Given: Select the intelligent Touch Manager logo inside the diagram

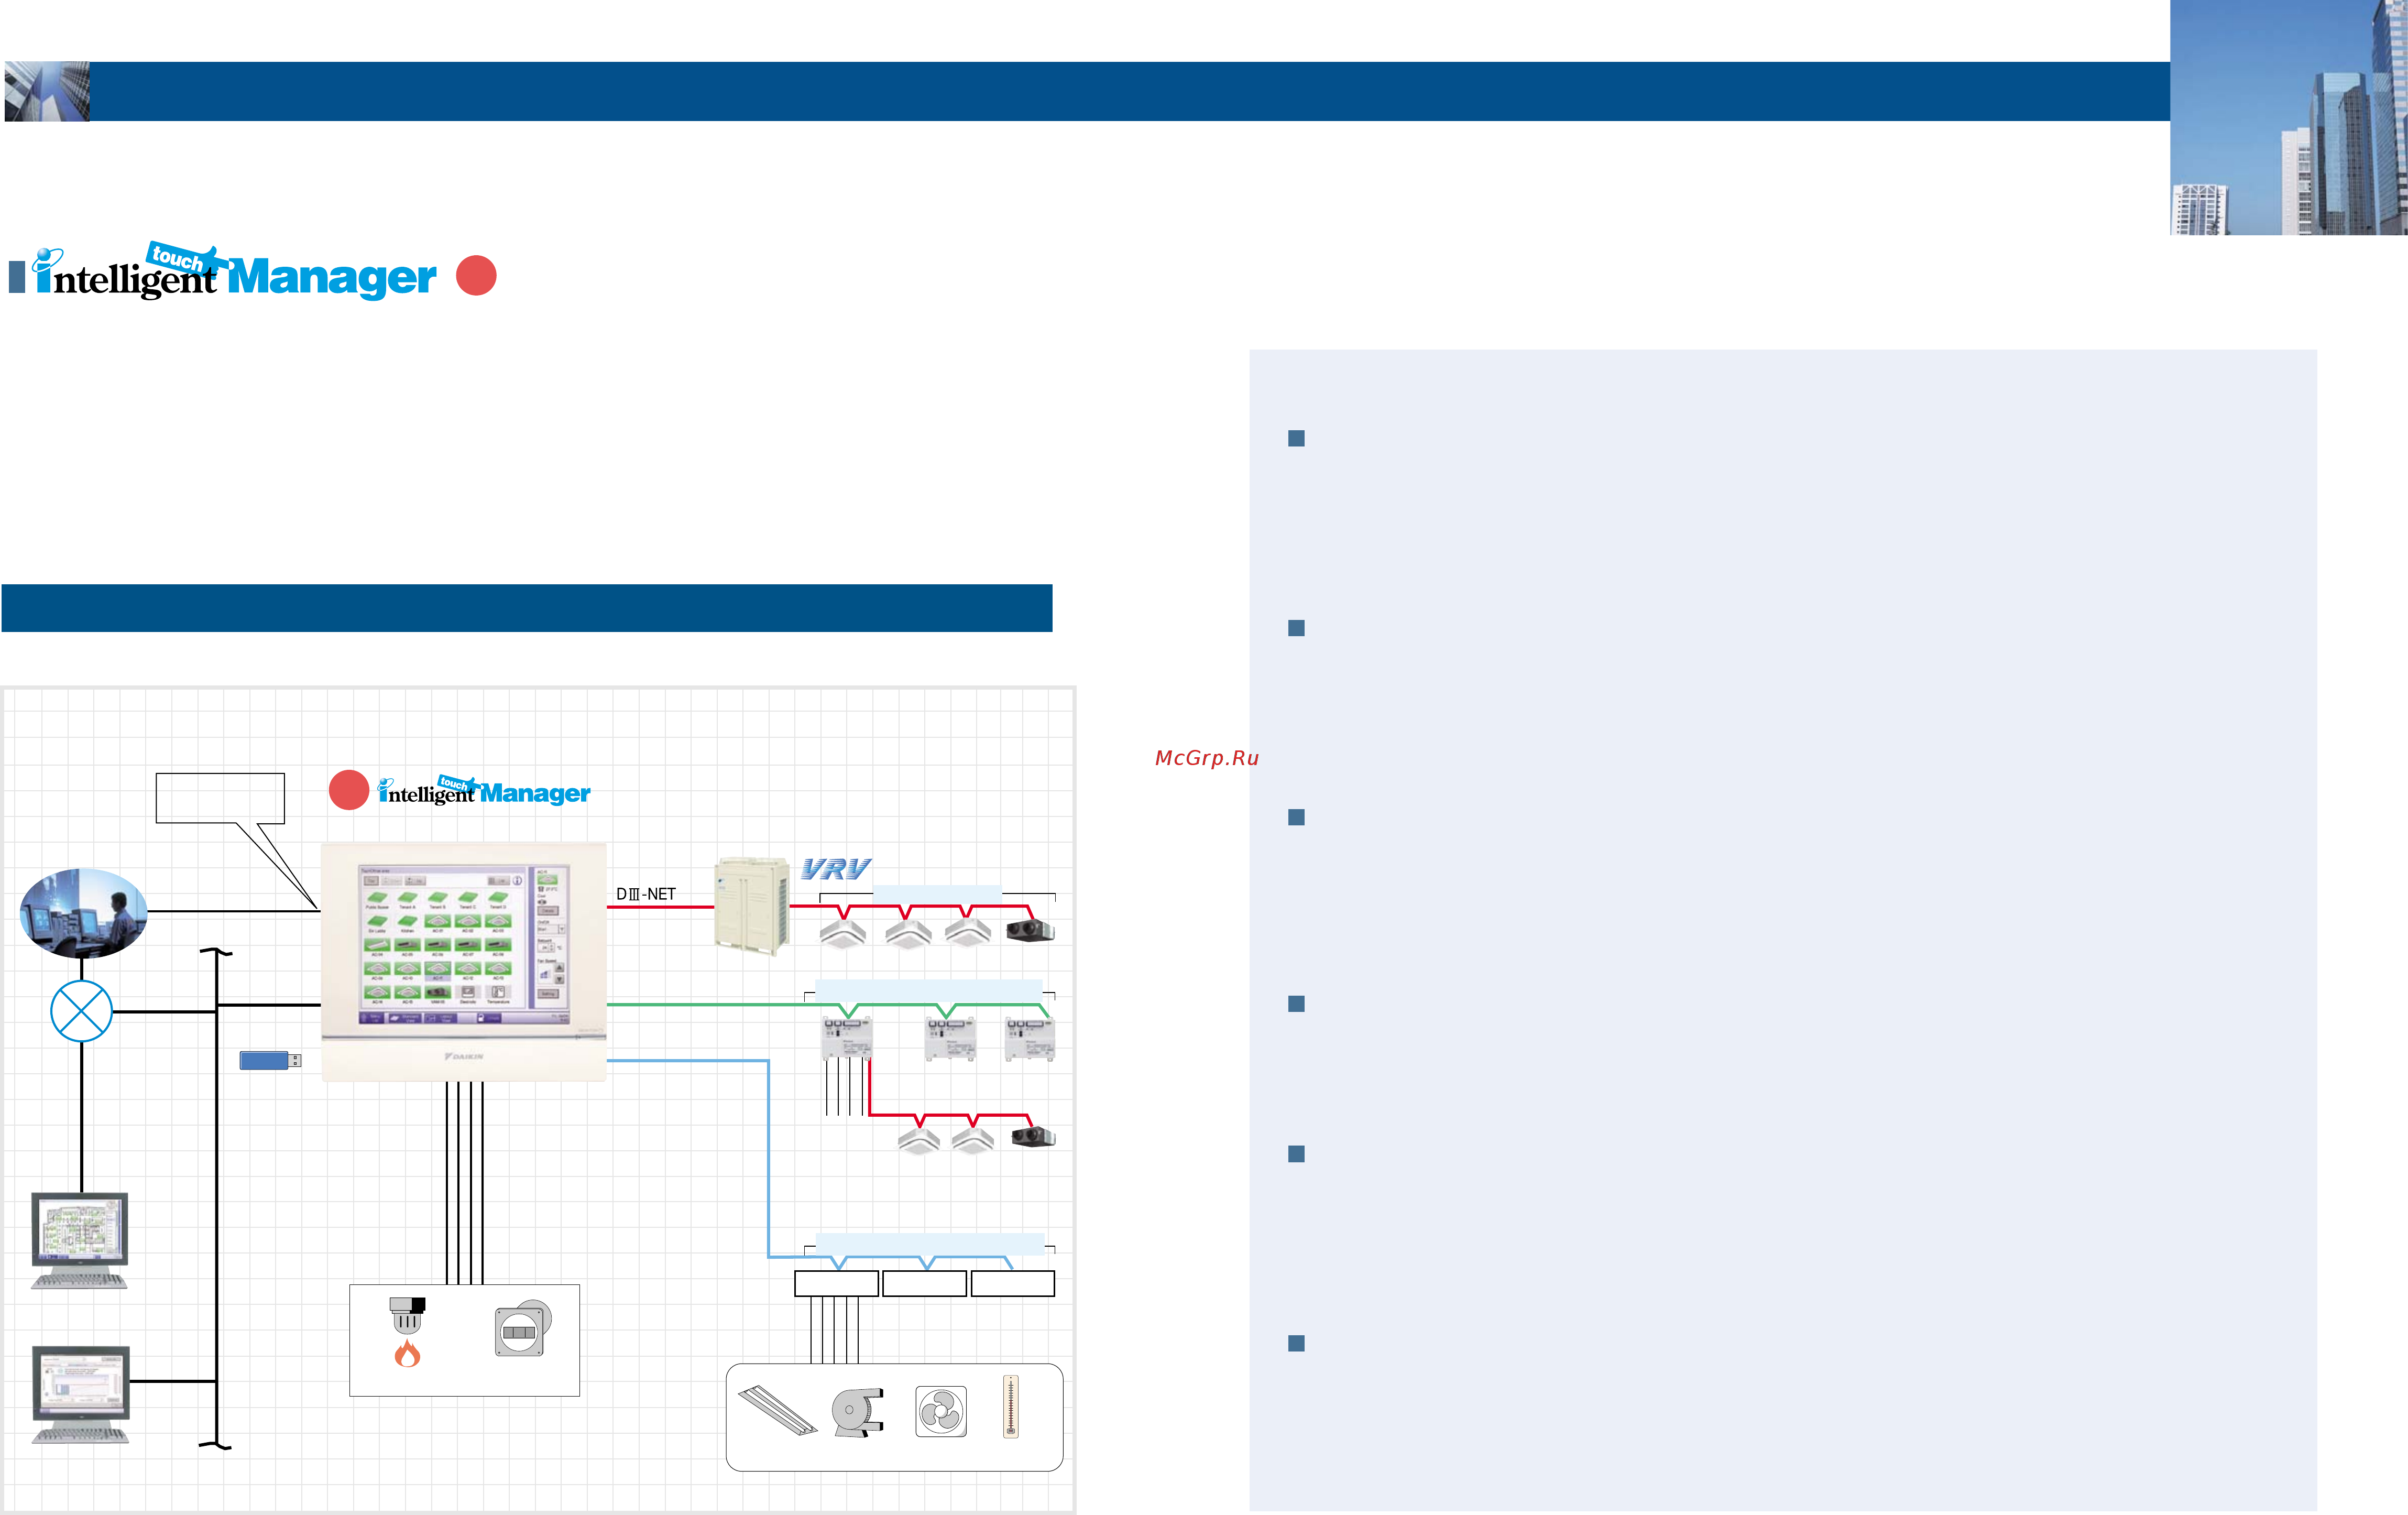Looking at the screenshot, I should [x=484, y=790].
